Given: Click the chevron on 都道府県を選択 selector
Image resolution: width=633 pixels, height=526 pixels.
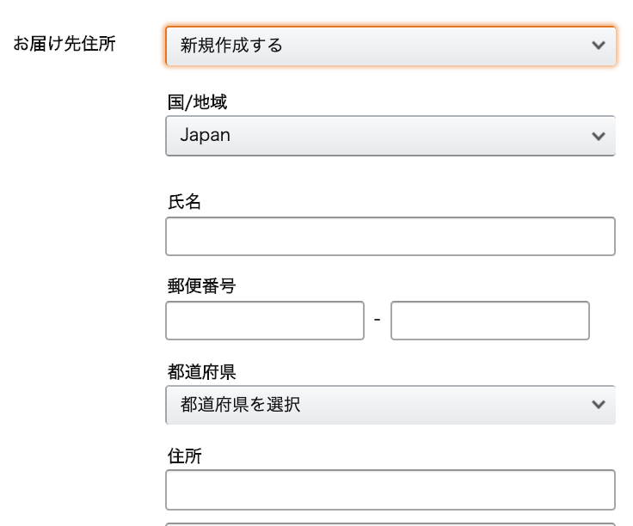Looking at the screenshot, I should point(599,404).
